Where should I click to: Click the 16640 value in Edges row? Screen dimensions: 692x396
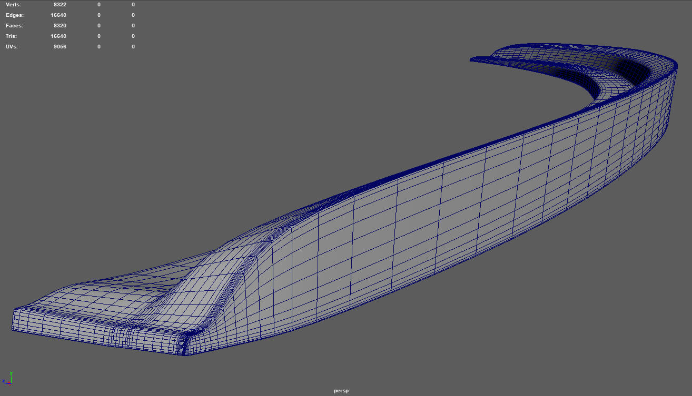point(58,15)
